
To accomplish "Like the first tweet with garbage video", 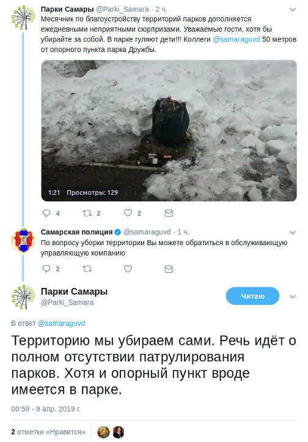I will [x=128, y=213].
